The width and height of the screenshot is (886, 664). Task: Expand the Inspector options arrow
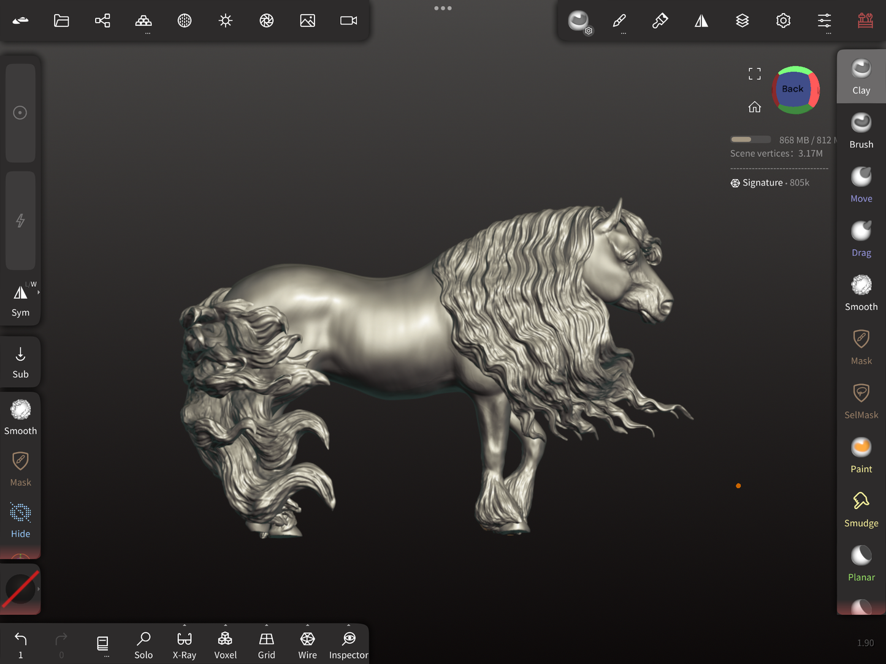[348, 626]
